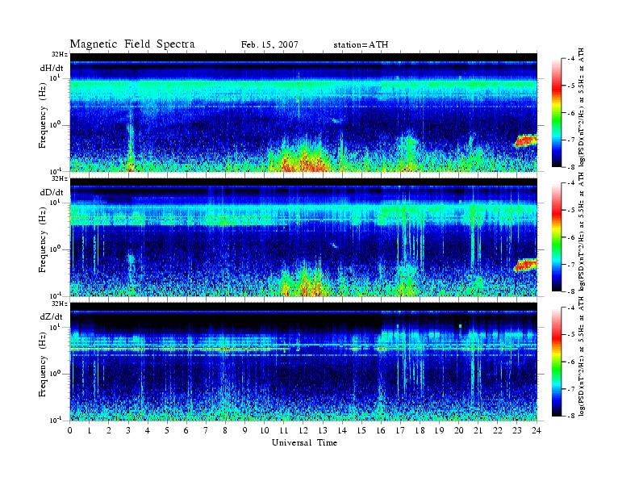Screen dimensions: 639x494
Task: Click the time tick label "20"
Action: (x=459, y=430)
